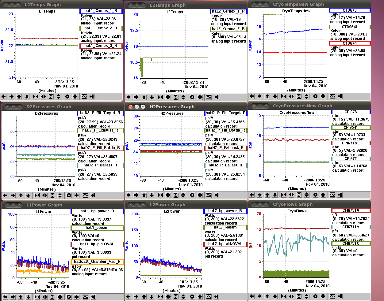Viewport: 384px width, 301px height.
Task: Click the plus icon in CryoPressuresNew Graph toolbar
Action: coord(323,195)
